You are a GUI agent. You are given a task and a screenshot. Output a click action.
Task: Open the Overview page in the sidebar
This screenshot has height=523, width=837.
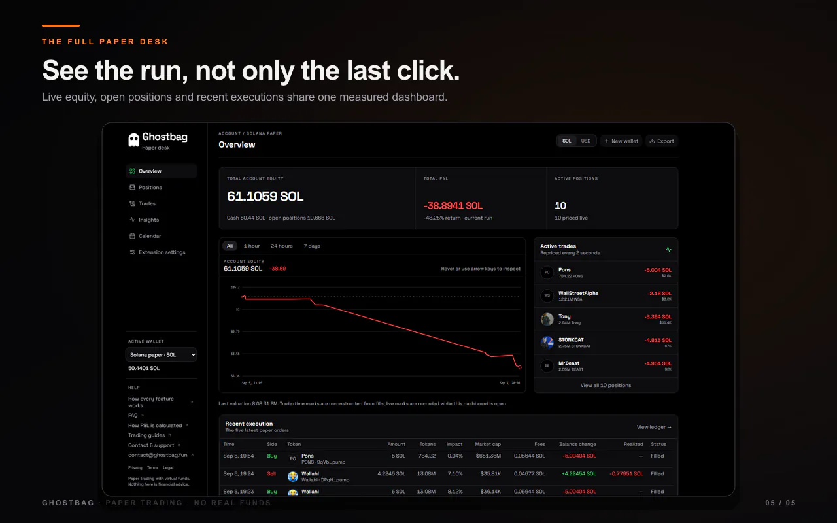point(161,171)
